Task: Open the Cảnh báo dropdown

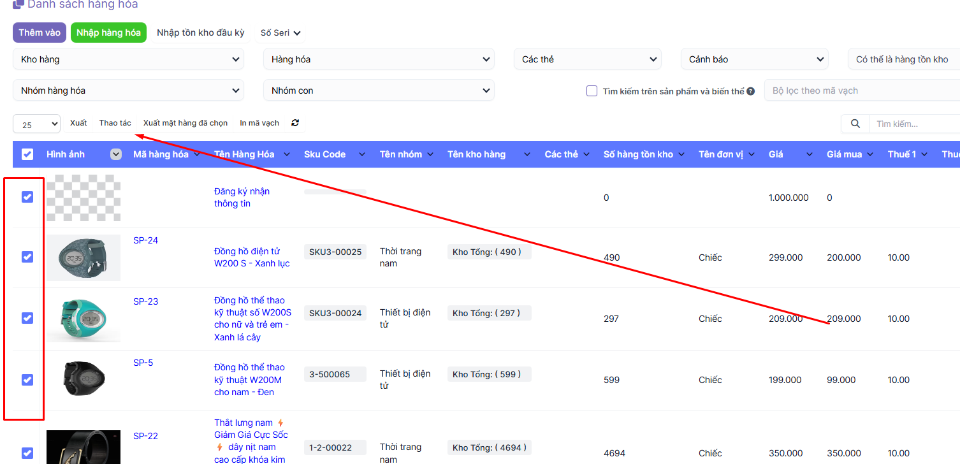Action: [x=754, y=59]
